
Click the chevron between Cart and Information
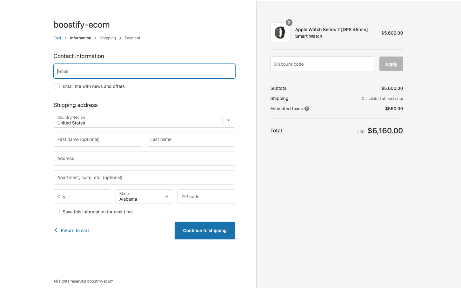click(66, 38)
